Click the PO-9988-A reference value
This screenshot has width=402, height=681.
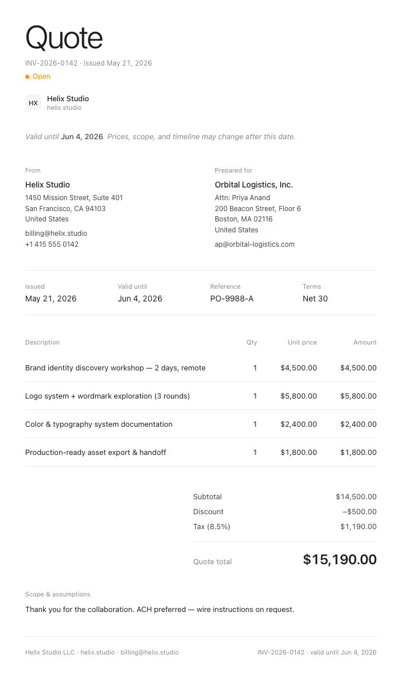(231, 299)
